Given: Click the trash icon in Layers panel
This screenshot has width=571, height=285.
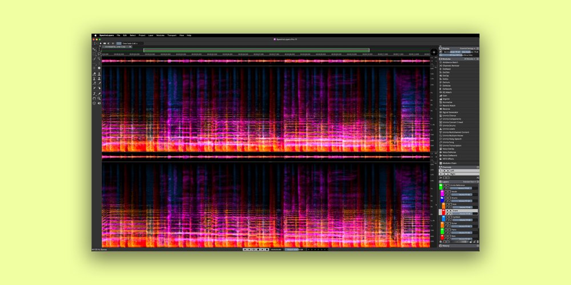Looking at the screenshot, I should point(477,241).
